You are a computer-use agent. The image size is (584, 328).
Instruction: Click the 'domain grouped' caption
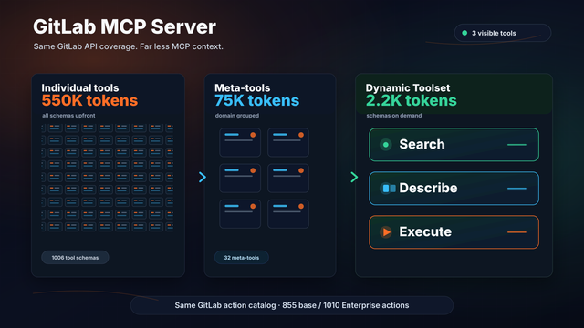(237, 116)
